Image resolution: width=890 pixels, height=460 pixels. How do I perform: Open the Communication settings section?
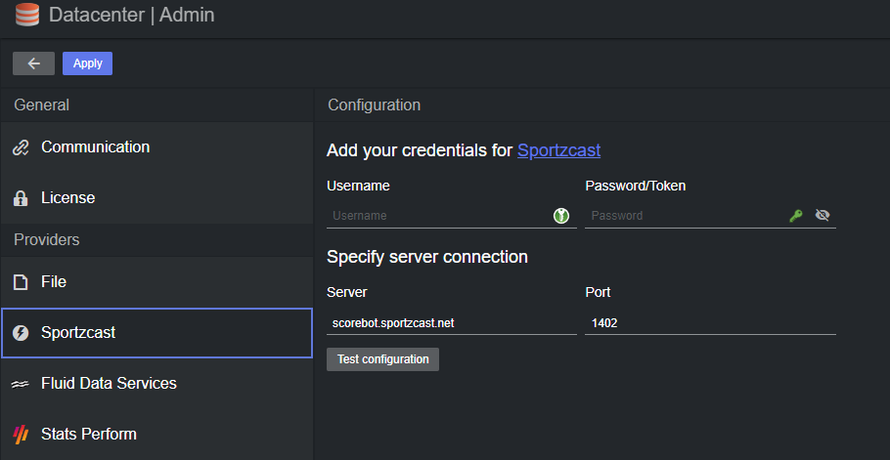(95, 147)
